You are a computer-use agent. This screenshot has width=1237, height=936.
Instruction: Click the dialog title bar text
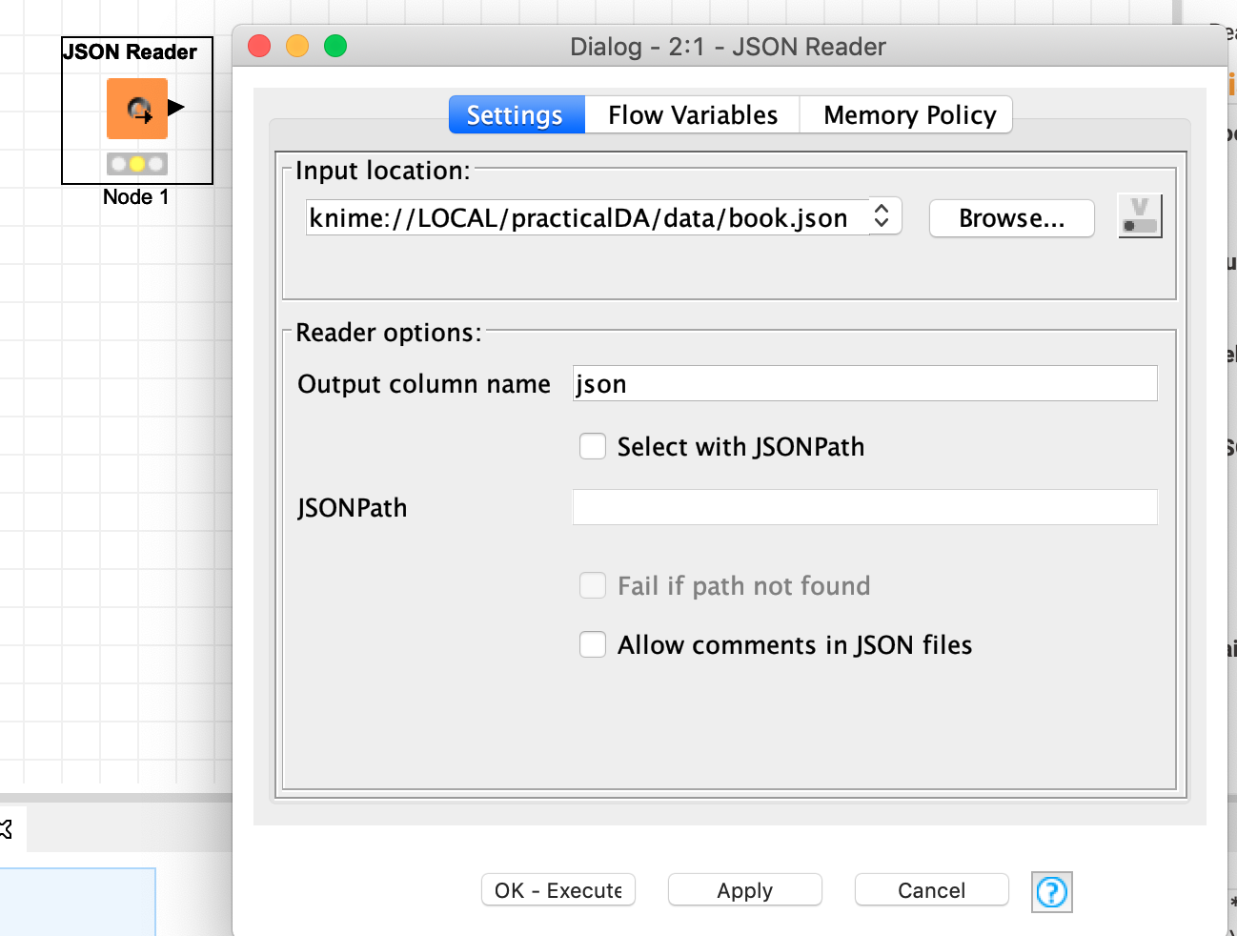tap(728, 47)
